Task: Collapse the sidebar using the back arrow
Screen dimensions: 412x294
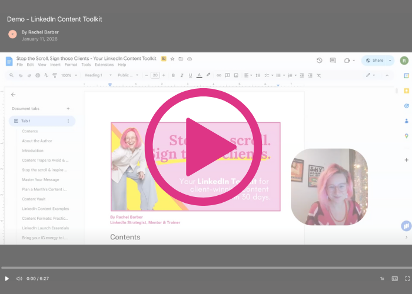Action: [x=14, y=94]
